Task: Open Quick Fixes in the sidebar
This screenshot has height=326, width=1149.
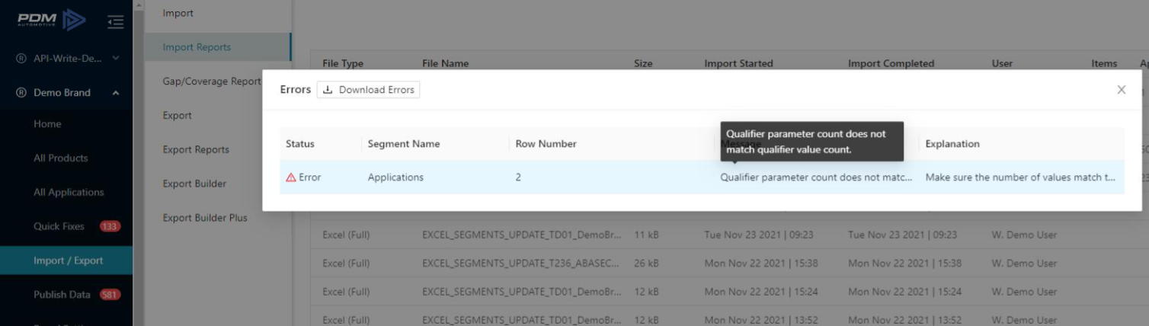Action: click(59, 226)
